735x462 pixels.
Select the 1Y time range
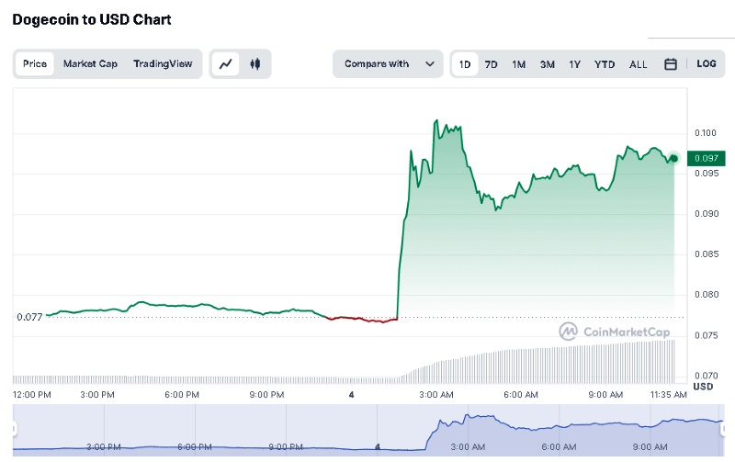click(x=575, y=64)
